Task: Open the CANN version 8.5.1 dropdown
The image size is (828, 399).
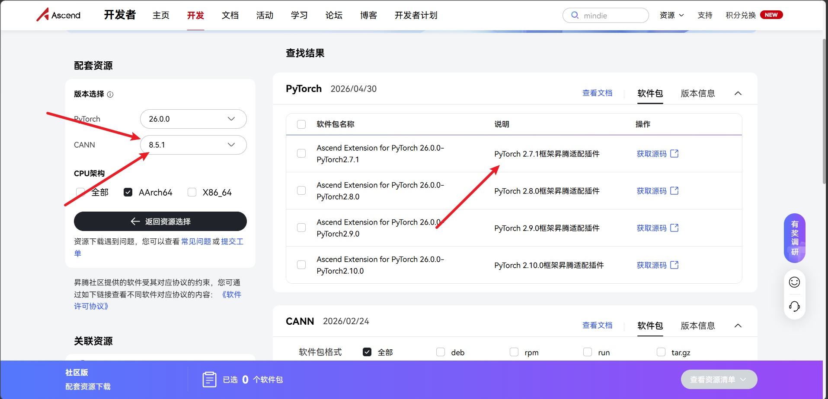Action: (x=193, y=145)
